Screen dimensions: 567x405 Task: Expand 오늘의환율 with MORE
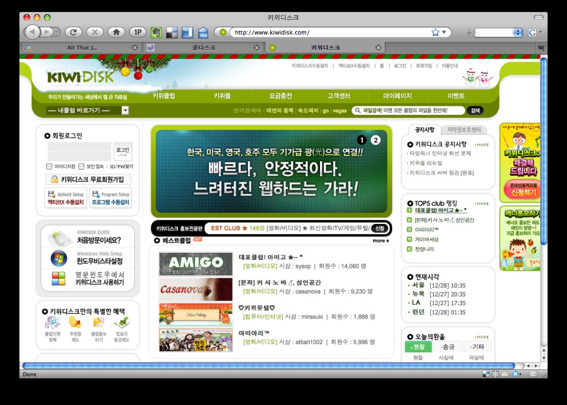coord(482,337)
